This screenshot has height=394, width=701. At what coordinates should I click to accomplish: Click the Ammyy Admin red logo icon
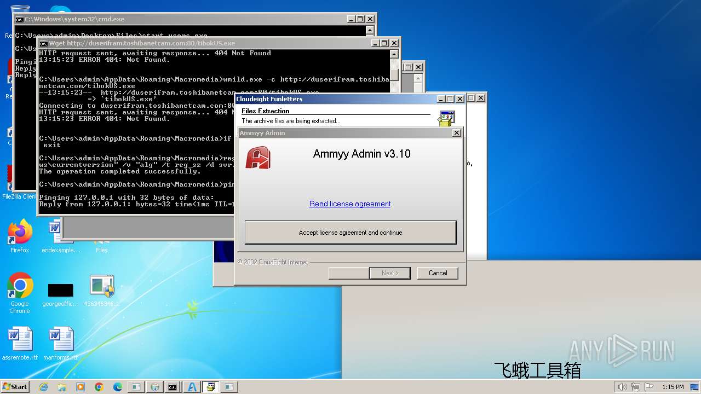tap(258, 158)
